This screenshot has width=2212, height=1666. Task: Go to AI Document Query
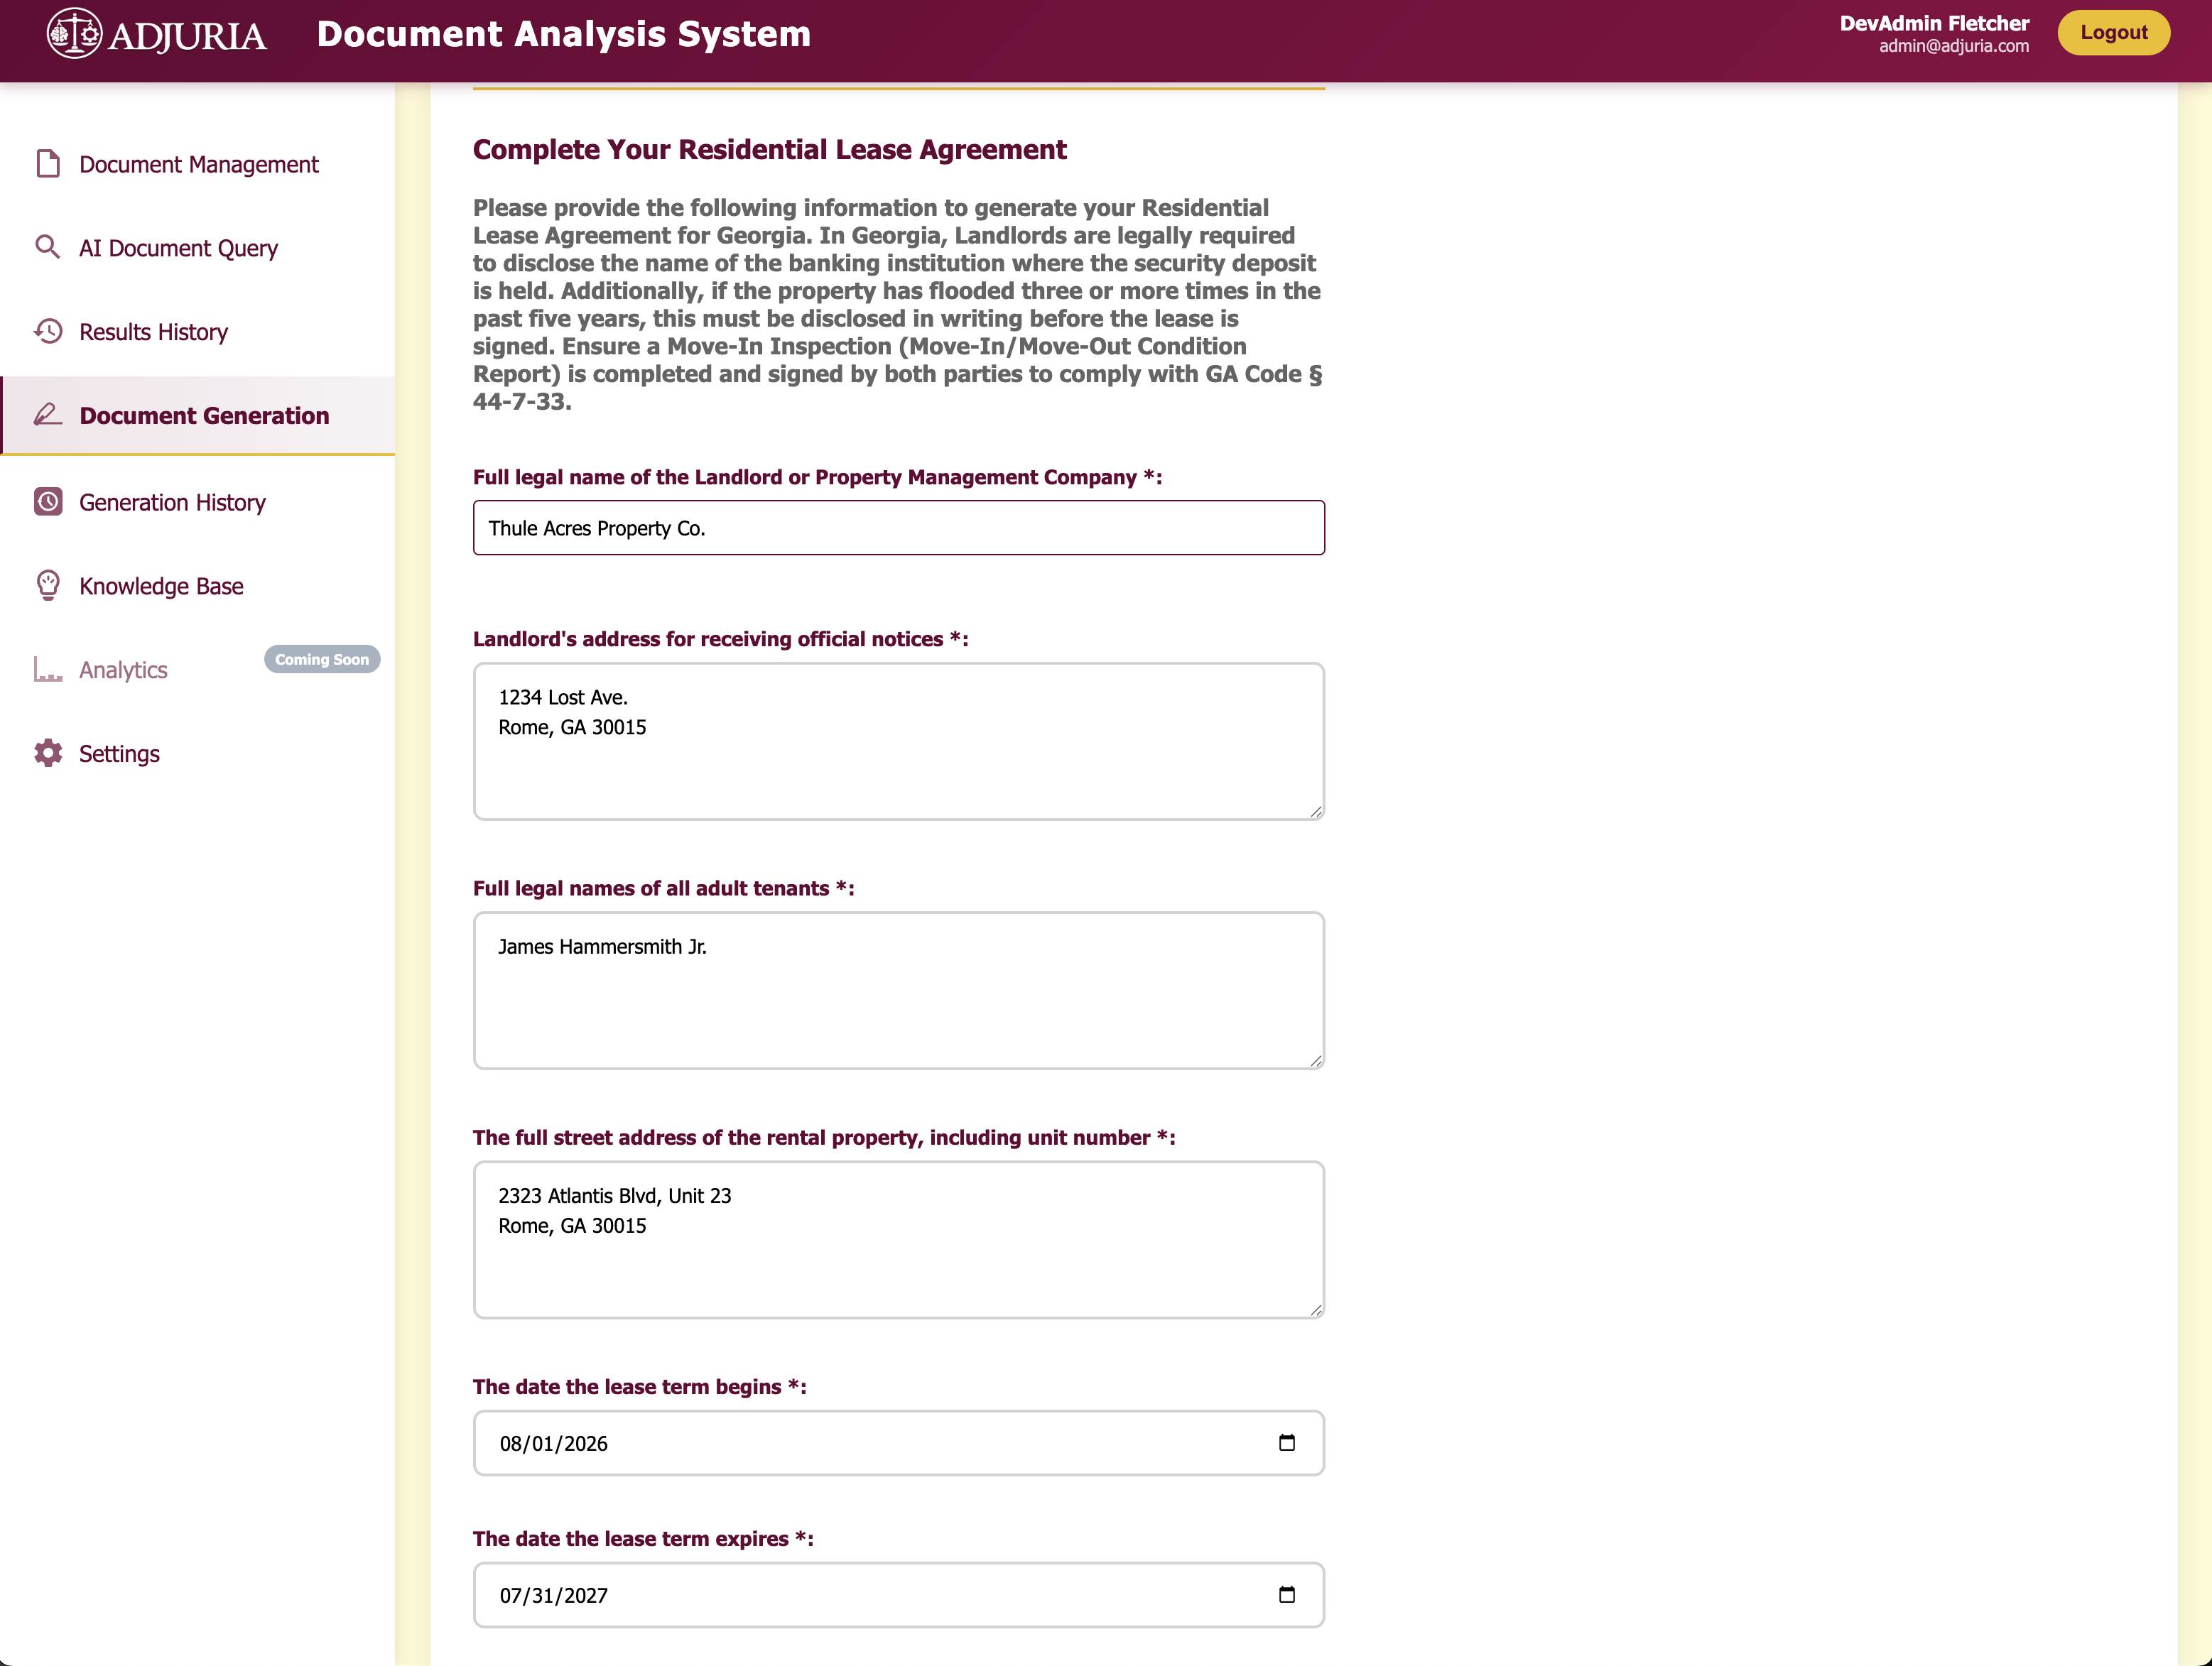pyautogui.click(x=198, y=248)
